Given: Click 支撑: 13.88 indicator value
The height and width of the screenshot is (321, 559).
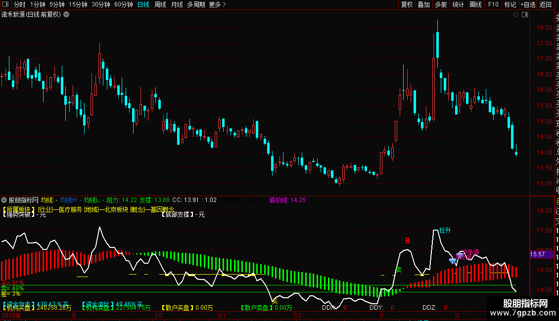Looking at the screenshot, I should coord(154,200).
